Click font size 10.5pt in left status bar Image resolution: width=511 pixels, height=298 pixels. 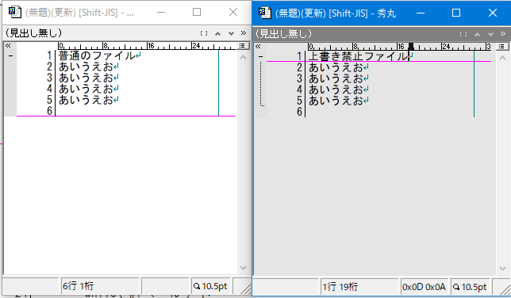click(210, 286)
